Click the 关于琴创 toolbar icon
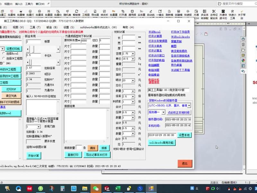The height and width of the screenshot is (193, 257). tap(242, 11)
